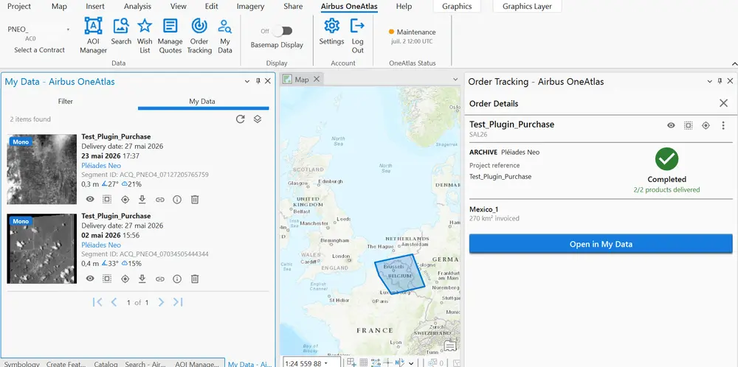
Task: Open OneAtlas Settings
Action: coord(332,32)
